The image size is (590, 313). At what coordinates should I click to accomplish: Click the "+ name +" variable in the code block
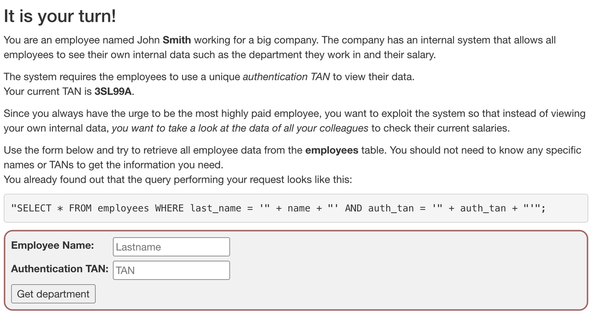pyautogui.click(x=299, y=209)
